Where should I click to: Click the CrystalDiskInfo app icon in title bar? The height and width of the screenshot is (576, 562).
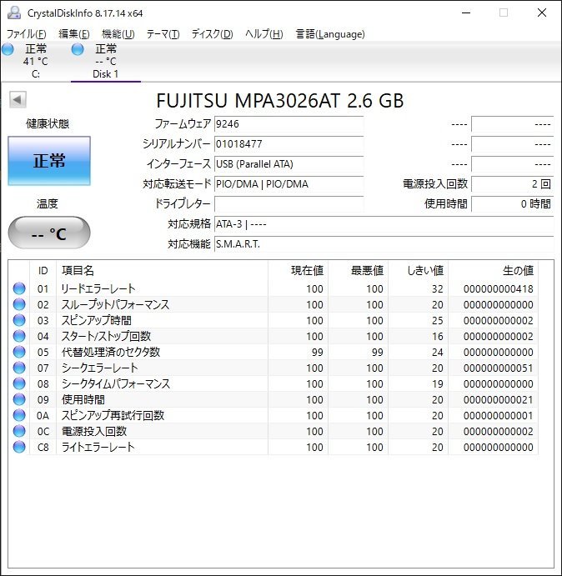tap(14, 13)
